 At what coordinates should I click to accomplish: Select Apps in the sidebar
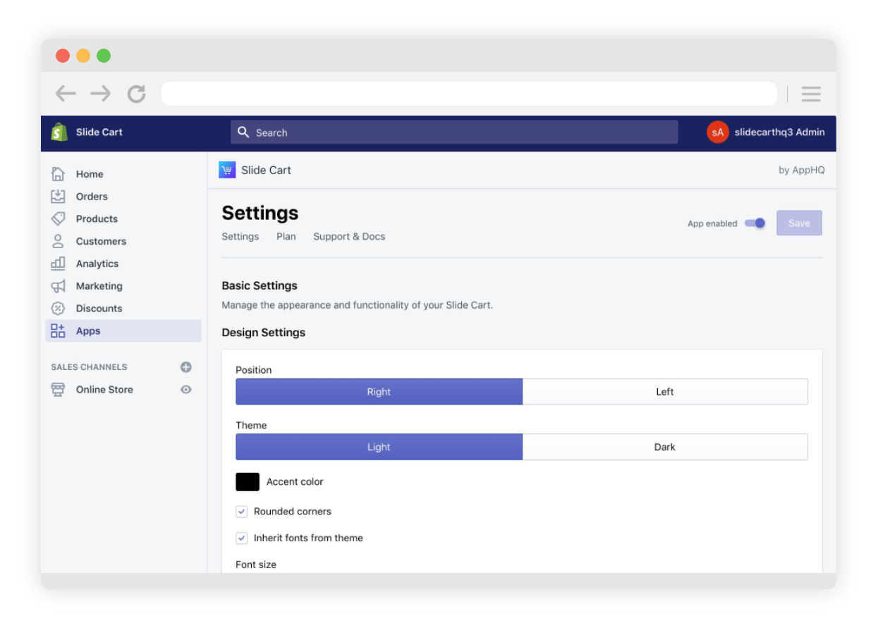[123, 331]
